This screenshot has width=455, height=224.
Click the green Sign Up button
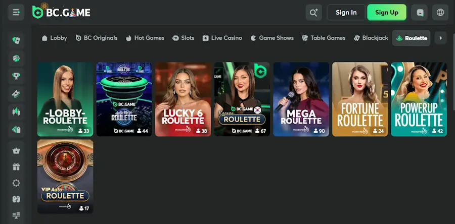tap(387, 13)
